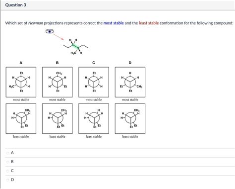
Task: Click option B most stable Newman projection
Action: click(58, 82)
